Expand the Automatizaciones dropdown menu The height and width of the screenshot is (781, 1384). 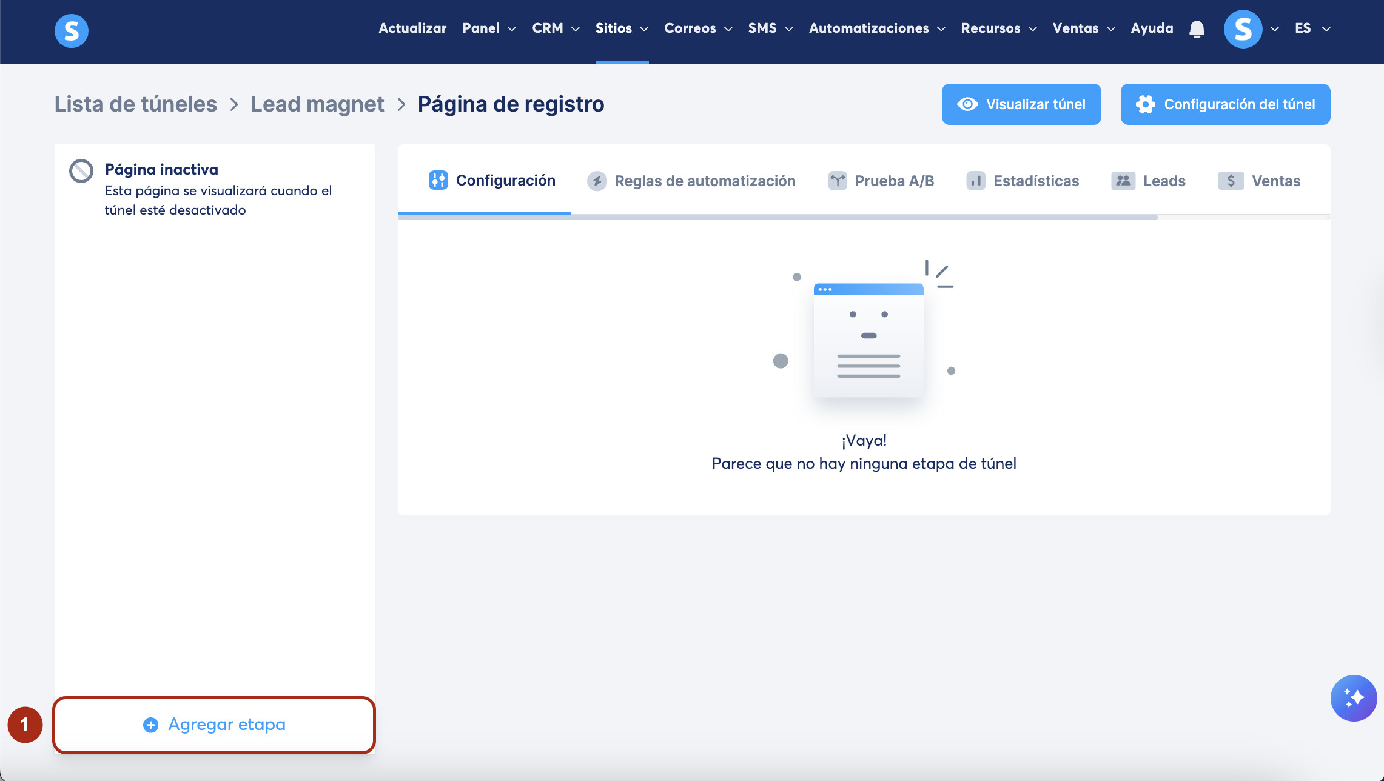tap(876, 28)
